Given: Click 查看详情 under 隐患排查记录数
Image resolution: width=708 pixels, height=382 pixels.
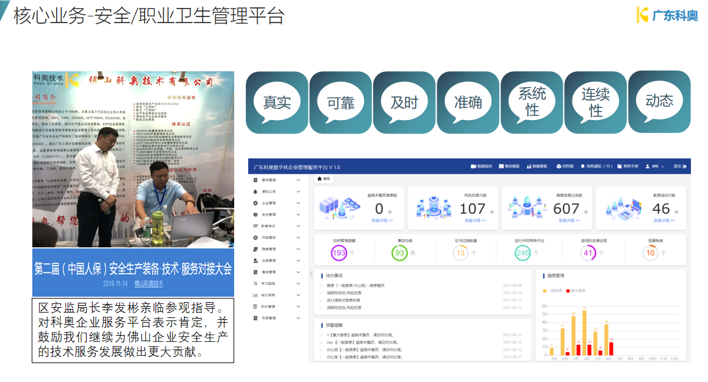Looking at the screenshot, I should click(569, 221).
